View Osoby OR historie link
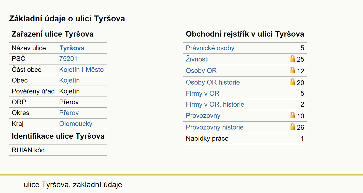363x193 pixels. 213,82
